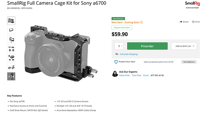Open See Options for protection plan
Screen dimensions: 204x113
(189, 62)
